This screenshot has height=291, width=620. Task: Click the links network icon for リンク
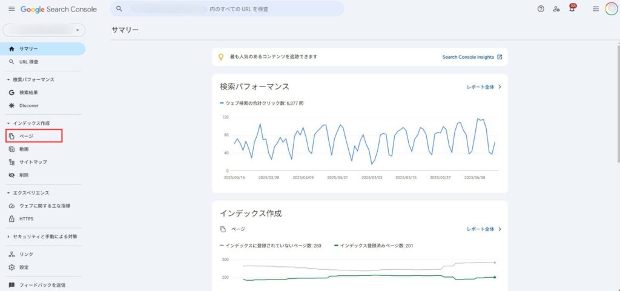(x=12, y=254)
